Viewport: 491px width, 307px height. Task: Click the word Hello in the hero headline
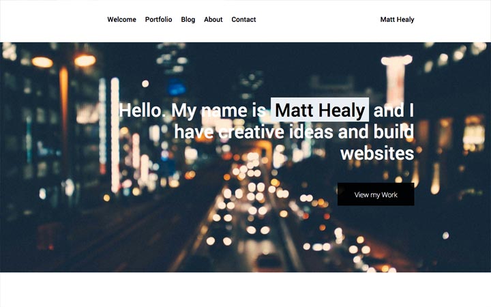point(140,111)
